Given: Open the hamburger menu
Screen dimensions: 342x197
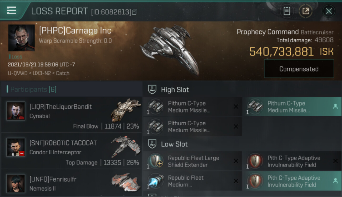Looking at the screenshot, I should (11, 11).
